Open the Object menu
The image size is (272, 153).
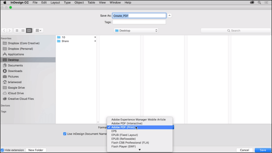tap(79, 2)
